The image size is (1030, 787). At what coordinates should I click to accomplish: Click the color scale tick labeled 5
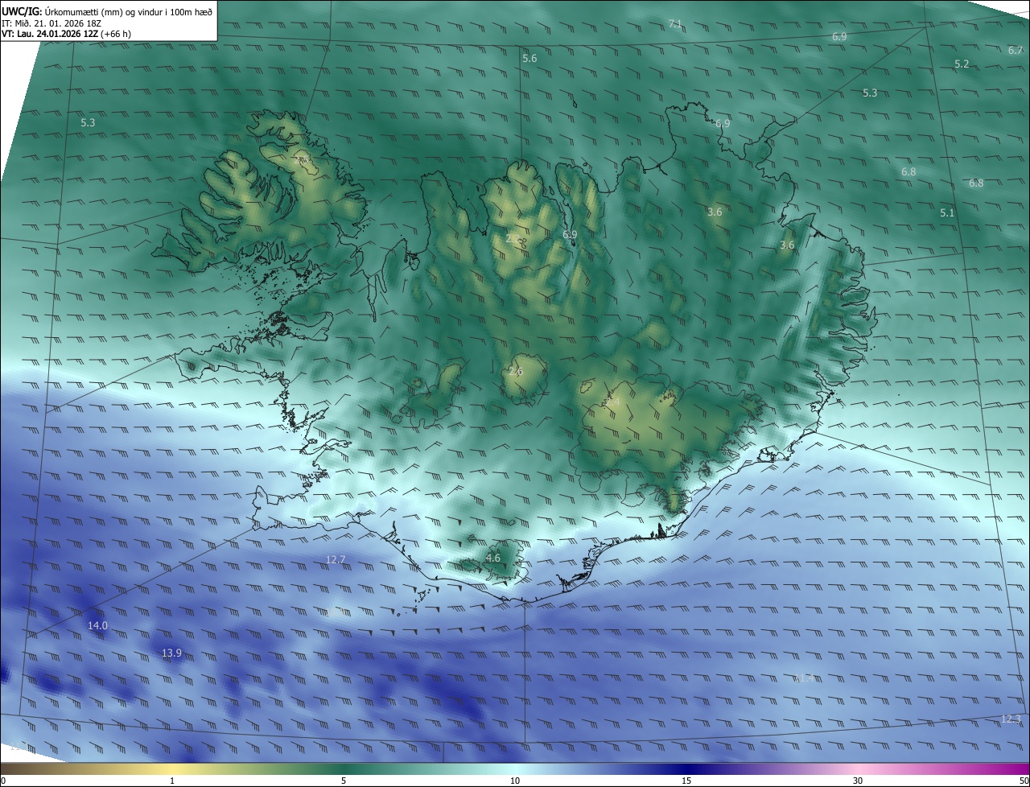[344, 781]
